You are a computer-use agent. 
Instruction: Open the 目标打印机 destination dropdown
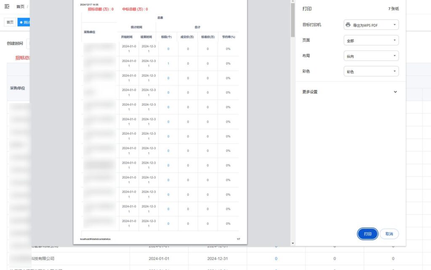pyautogui.click(x=371, y=25)
